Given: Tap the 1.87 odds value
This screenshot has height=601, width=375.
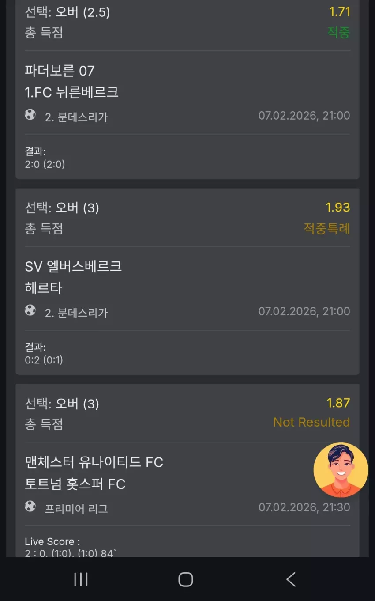Looking at the screenshot, I should 338,403.
